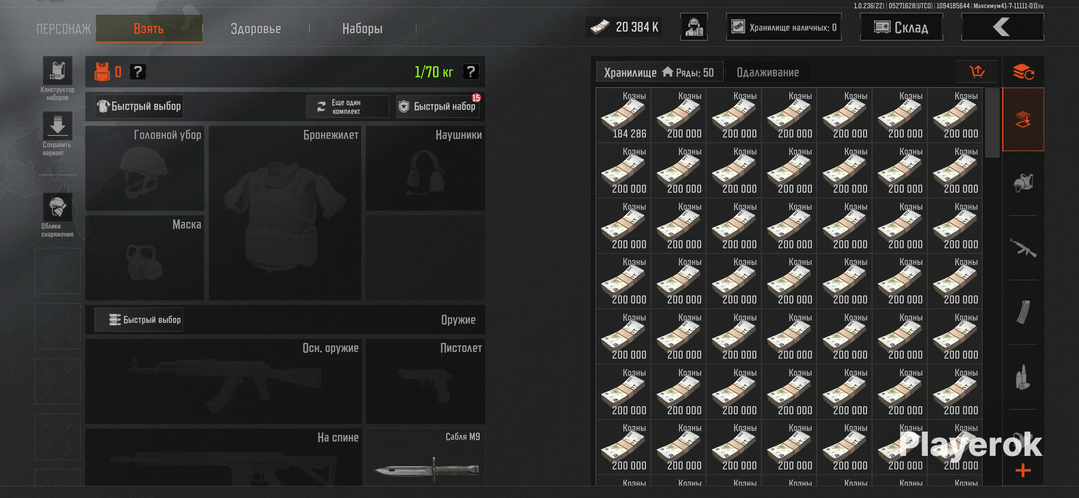This screenshot has width=1079, height=498.
Task: Switch to the Здоровье tab
Action: click(x=256, y=29)
